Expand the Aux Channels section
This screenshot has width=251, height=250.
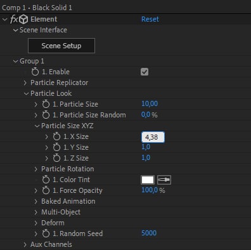[x=25, y=245]
